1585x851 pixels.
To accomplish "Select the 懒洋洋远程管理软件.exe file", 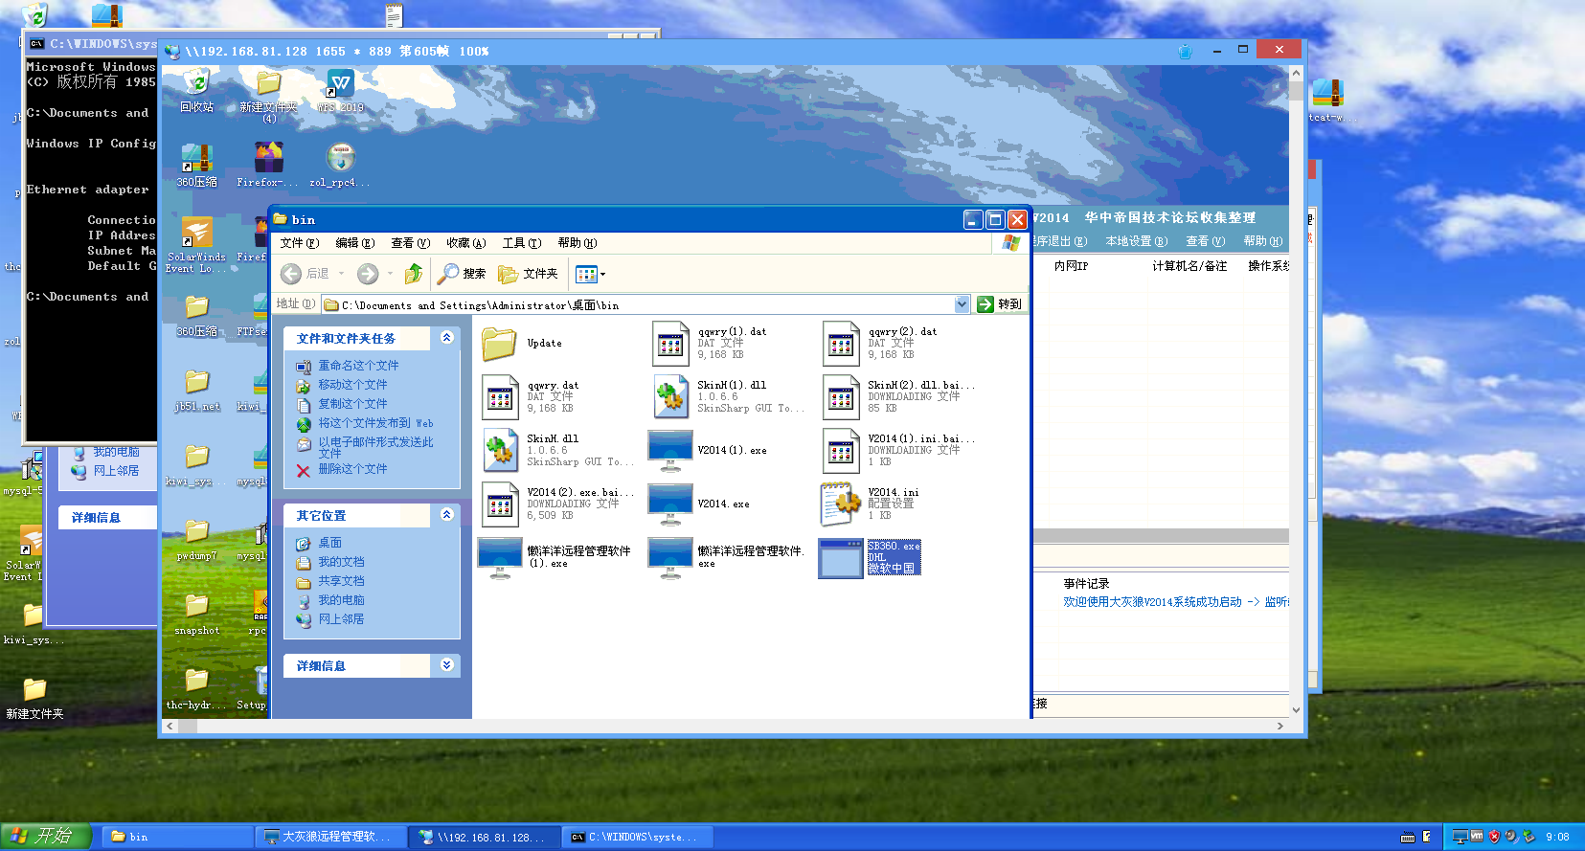I will coord(726,557).
